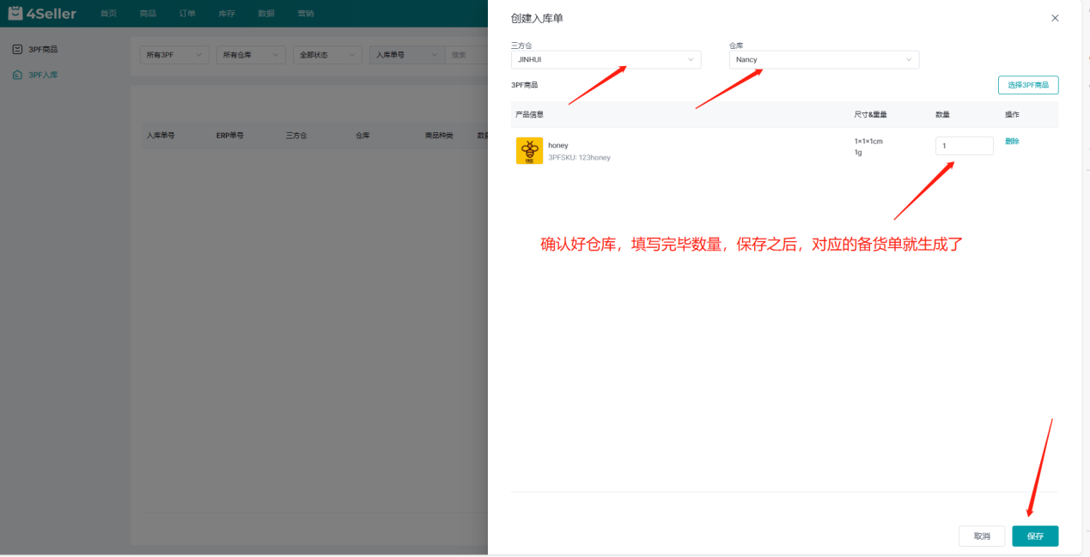
Task: Select 3PF入库 in the sidebar
Action: (43, 76)
